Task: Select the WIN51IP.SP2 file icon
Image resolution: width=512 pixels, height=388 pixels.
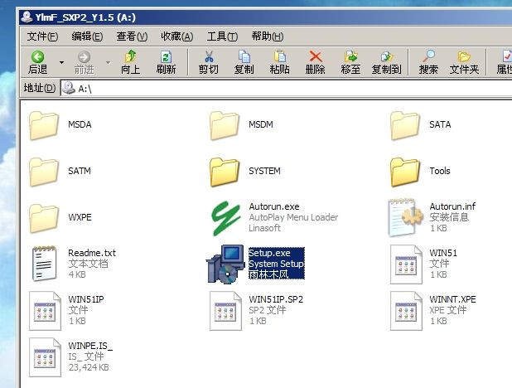Action: 225,311
